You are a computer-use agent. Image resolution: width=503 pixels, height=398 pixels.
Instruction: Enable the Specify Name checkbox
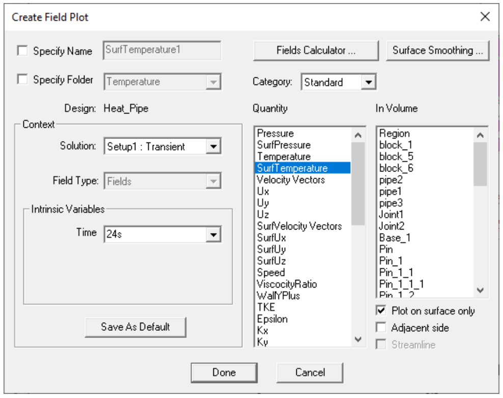pos(22,51)
